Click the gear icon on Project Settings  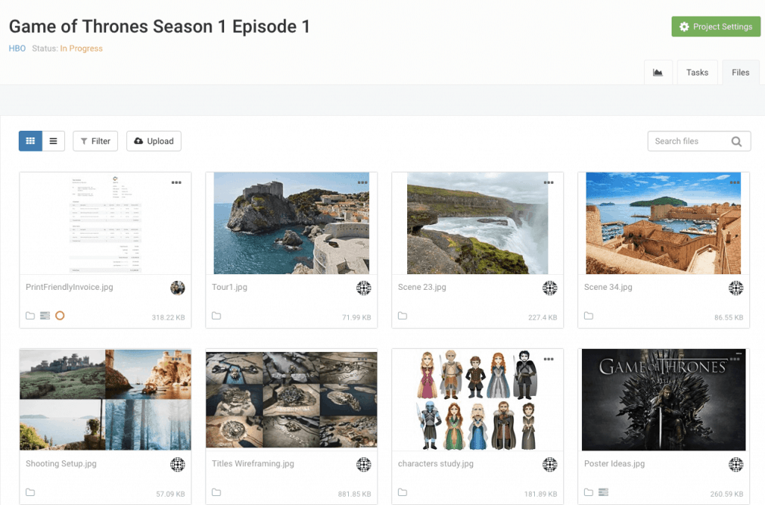[684, 26]
